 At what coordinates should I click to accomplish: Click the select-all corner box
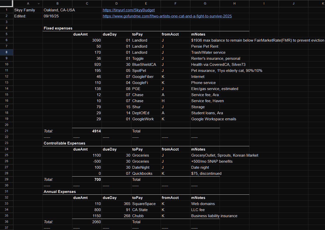(x=6, y=4)
